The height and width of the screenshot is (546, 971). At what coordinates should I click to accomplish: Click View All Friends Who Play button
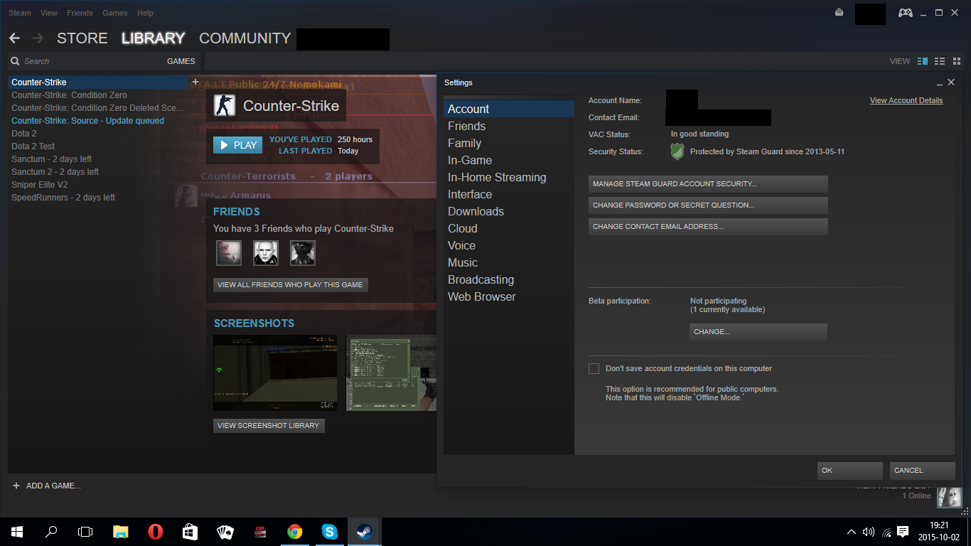coord(290,285)
